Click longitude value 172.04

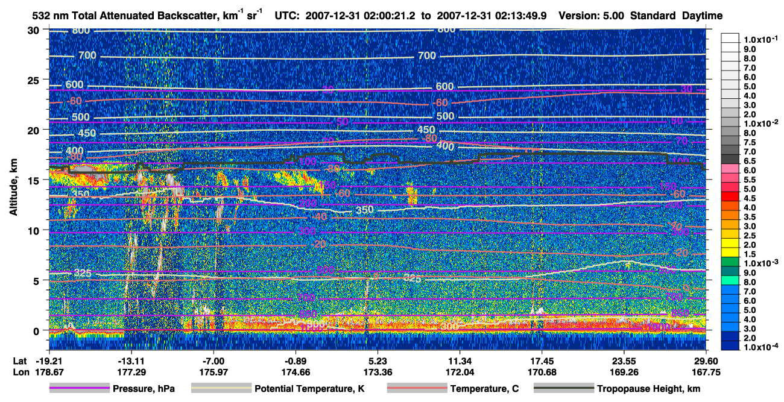(460, 372)
